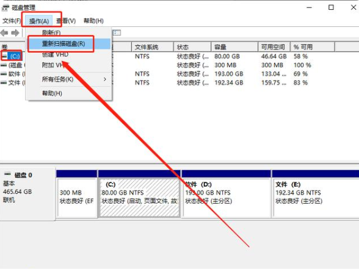Open the 文件(F) menu
The height and width of the screenshot is (269, 359).
(12, 21)
